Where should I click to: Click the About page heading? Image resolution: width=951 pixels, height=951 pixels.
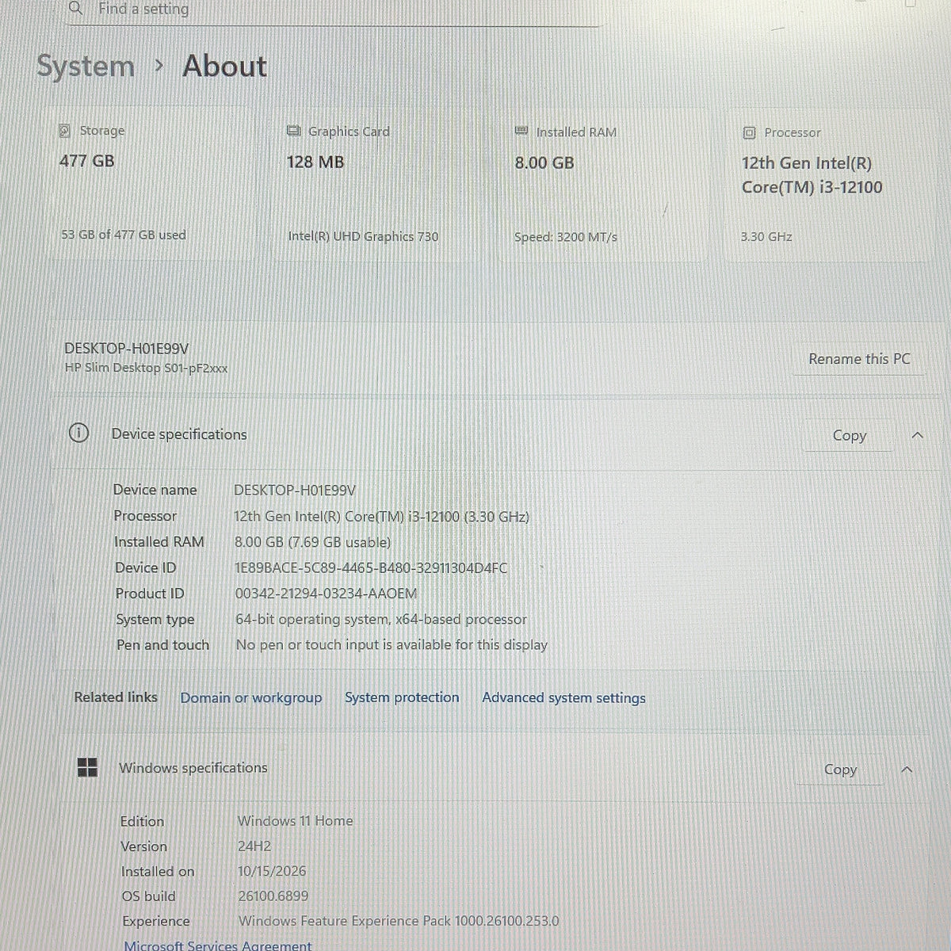click(225, 67)
